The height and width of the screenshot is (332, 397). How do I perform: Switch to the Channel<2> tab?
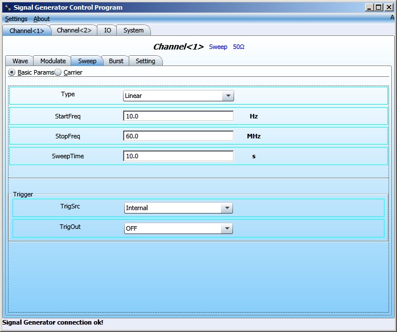click(73, 30)
